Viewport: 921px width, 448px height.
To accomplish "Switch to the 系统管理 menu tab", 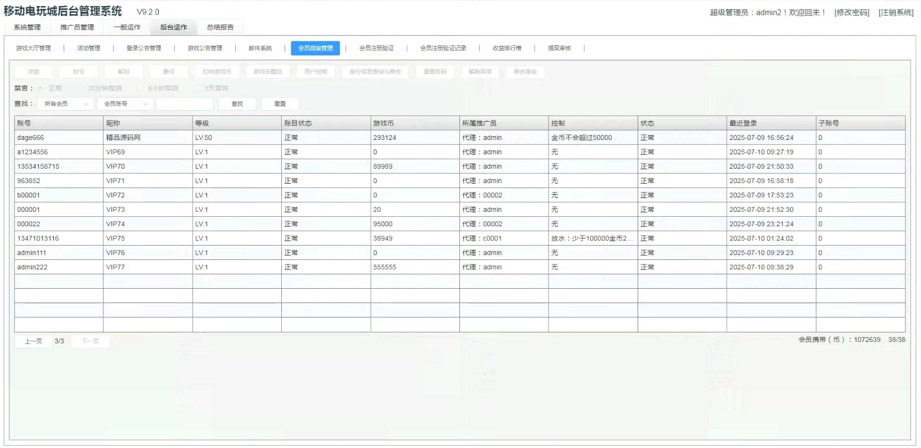I will point(27,27).
